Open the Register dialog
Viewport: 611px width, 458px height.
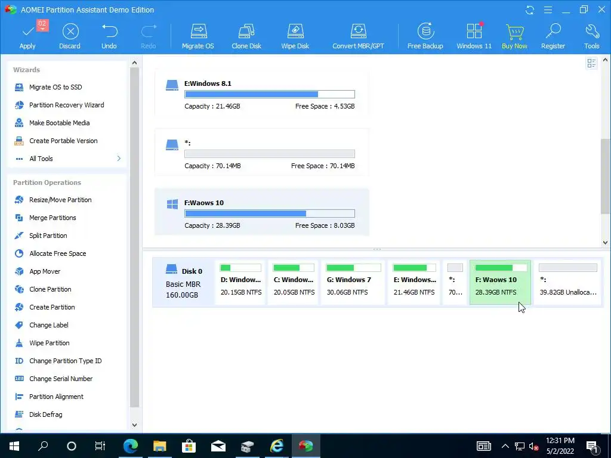point(553,36)
